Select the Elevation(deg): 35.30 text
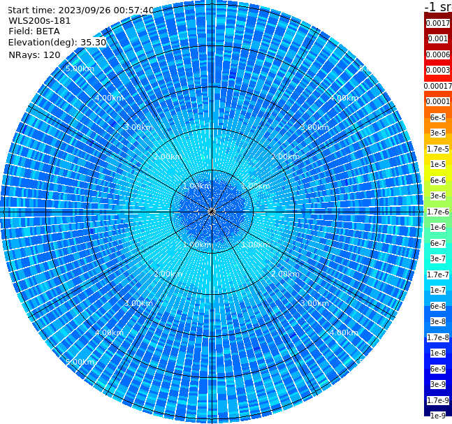 57,43
